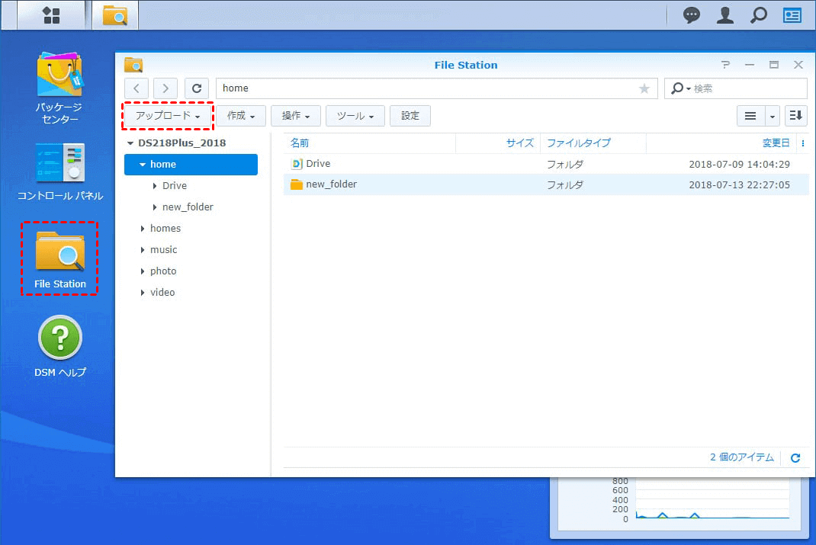The height and width of the screenshot is (545, 816).
Task: Expand the homes shared folder
Action: click(x=142, y=229)
